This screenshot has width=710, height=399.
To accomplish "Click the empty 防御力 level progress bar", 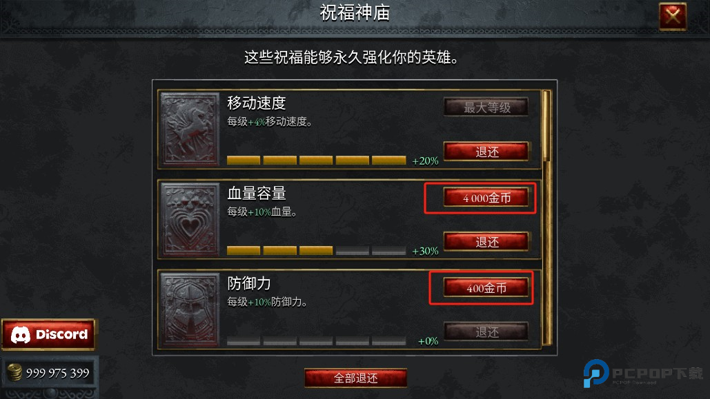I will coord(316,340).
